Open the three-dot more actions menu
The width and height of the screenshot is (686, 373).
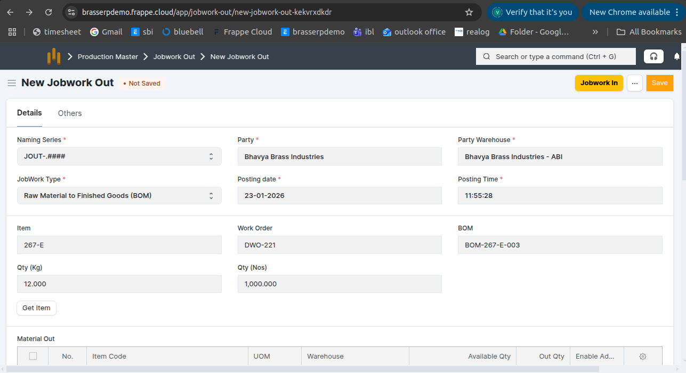coord(634,83)
